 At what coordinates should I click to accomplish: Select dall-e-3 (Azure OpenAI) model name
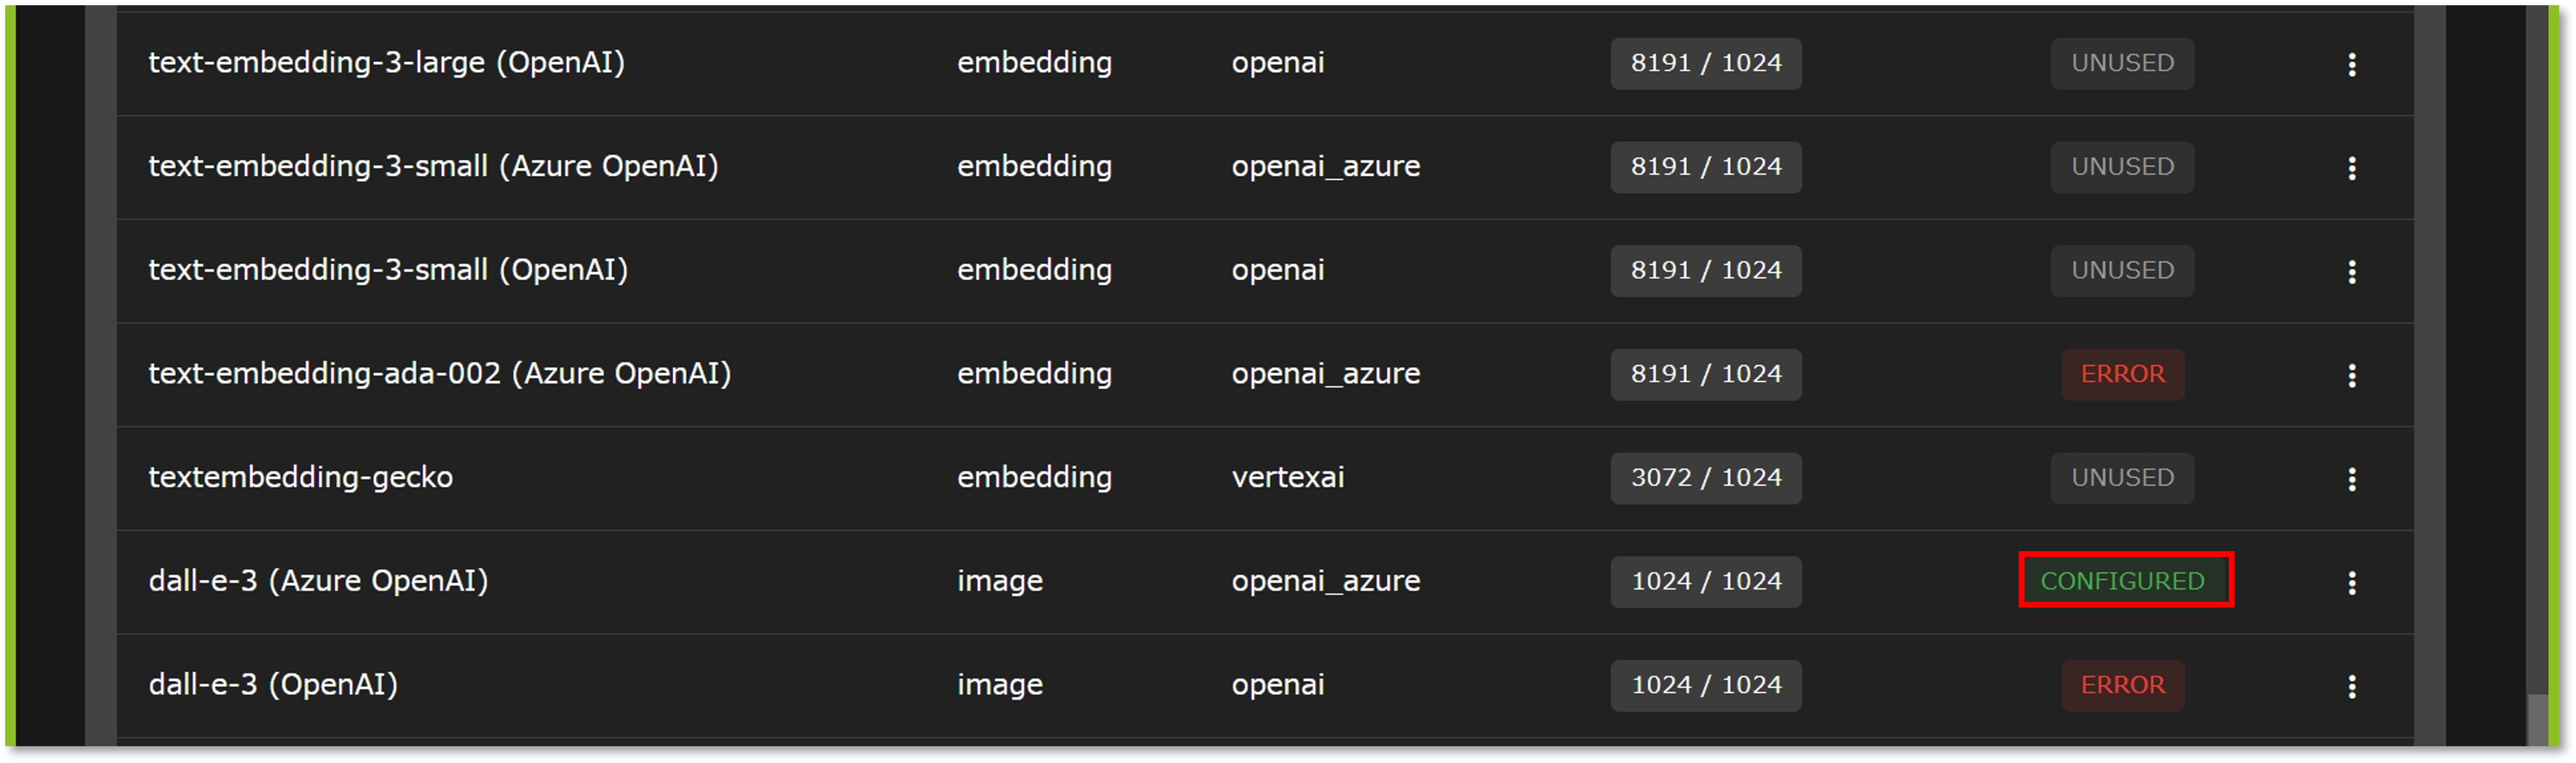click(318, 581)
